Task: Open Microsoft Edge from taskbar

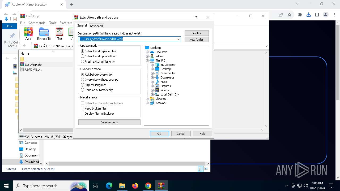Action: (x=109, y=186)
